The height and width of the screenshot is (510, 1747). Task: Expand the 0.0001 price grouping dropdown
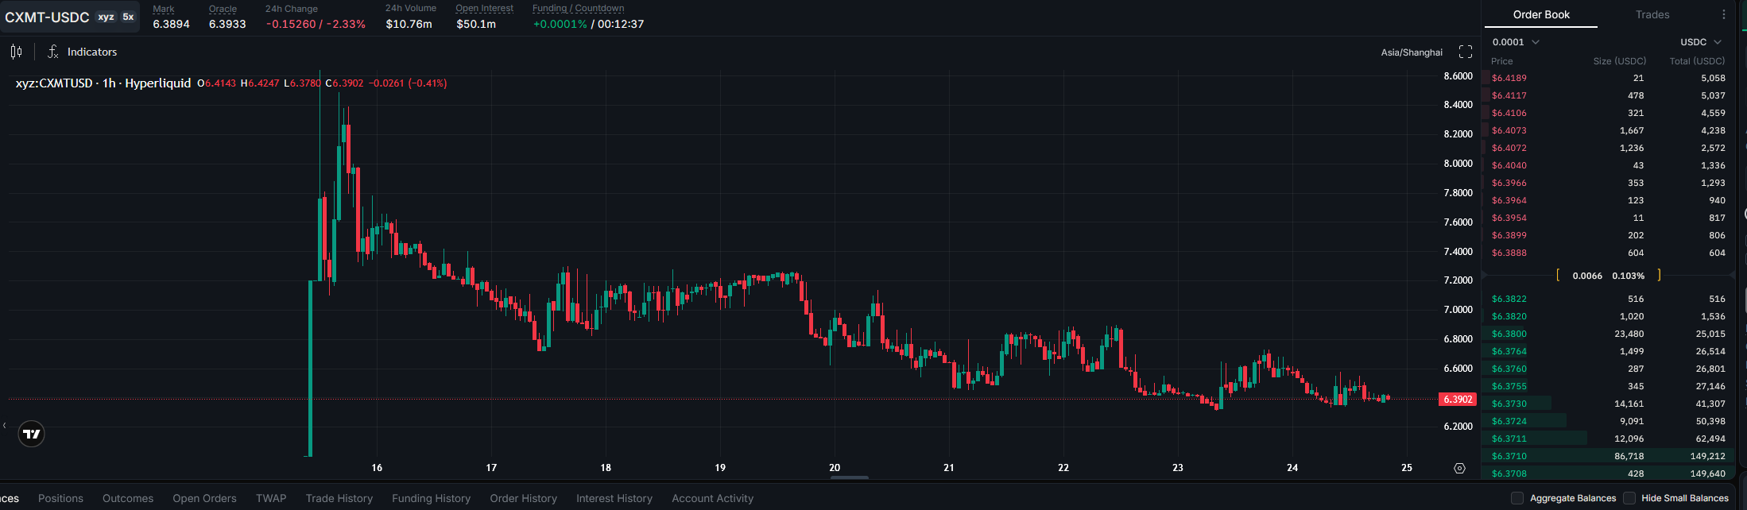(1516, 42)
